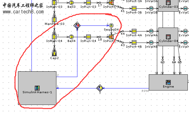Select the InPort-4A pipe icon
This screenshot has width=189, height=113.
click(134, 31)
